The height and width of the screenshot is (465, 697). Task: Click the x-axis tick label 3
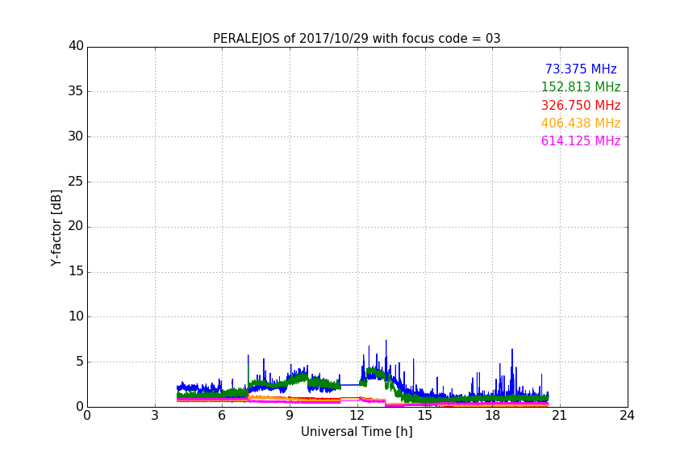coord(155,416)
